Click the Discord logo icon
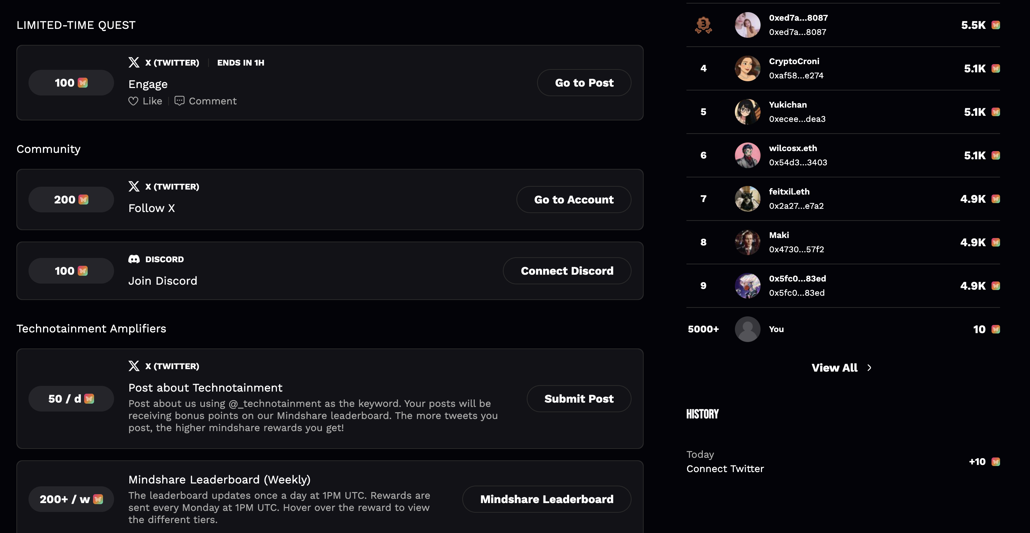 tap(134, 259)
